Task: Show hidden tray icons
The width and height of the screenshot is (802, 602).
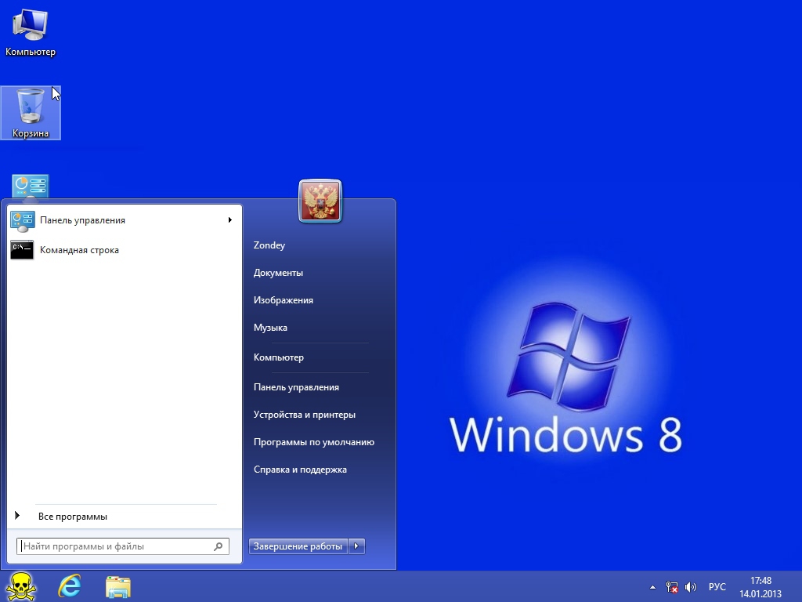Action: coord(652,587)
